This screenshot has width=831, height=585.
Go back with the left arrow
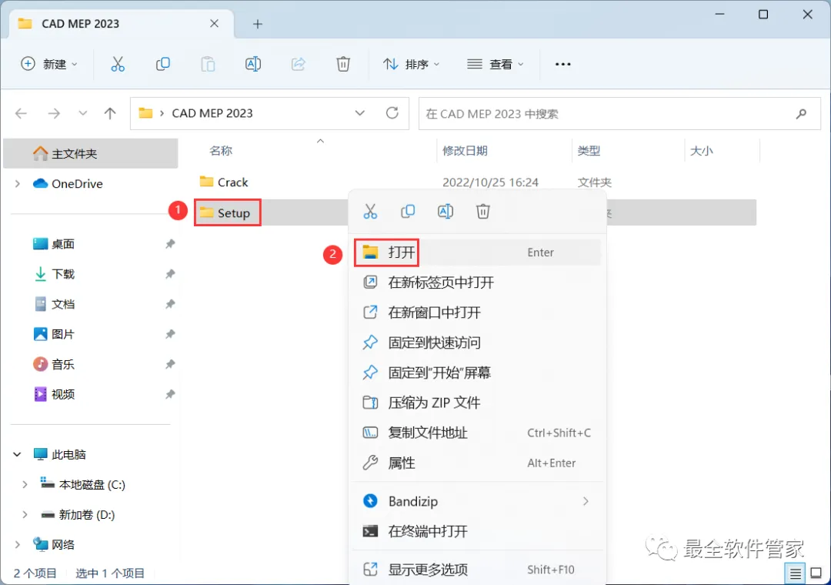coord(22,113)
